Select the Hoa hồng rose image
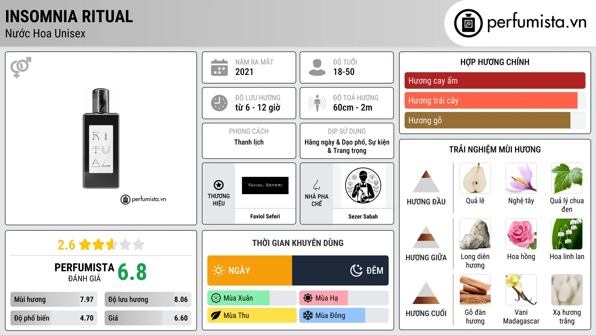The width and height of the screenshot is (596, 335). 521,234
